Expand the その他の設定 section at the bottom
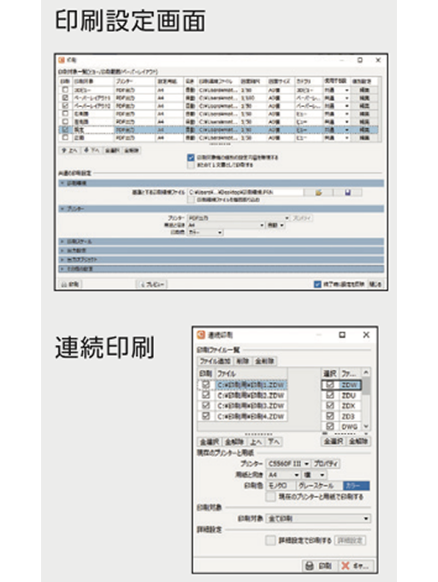 (221, 269)
